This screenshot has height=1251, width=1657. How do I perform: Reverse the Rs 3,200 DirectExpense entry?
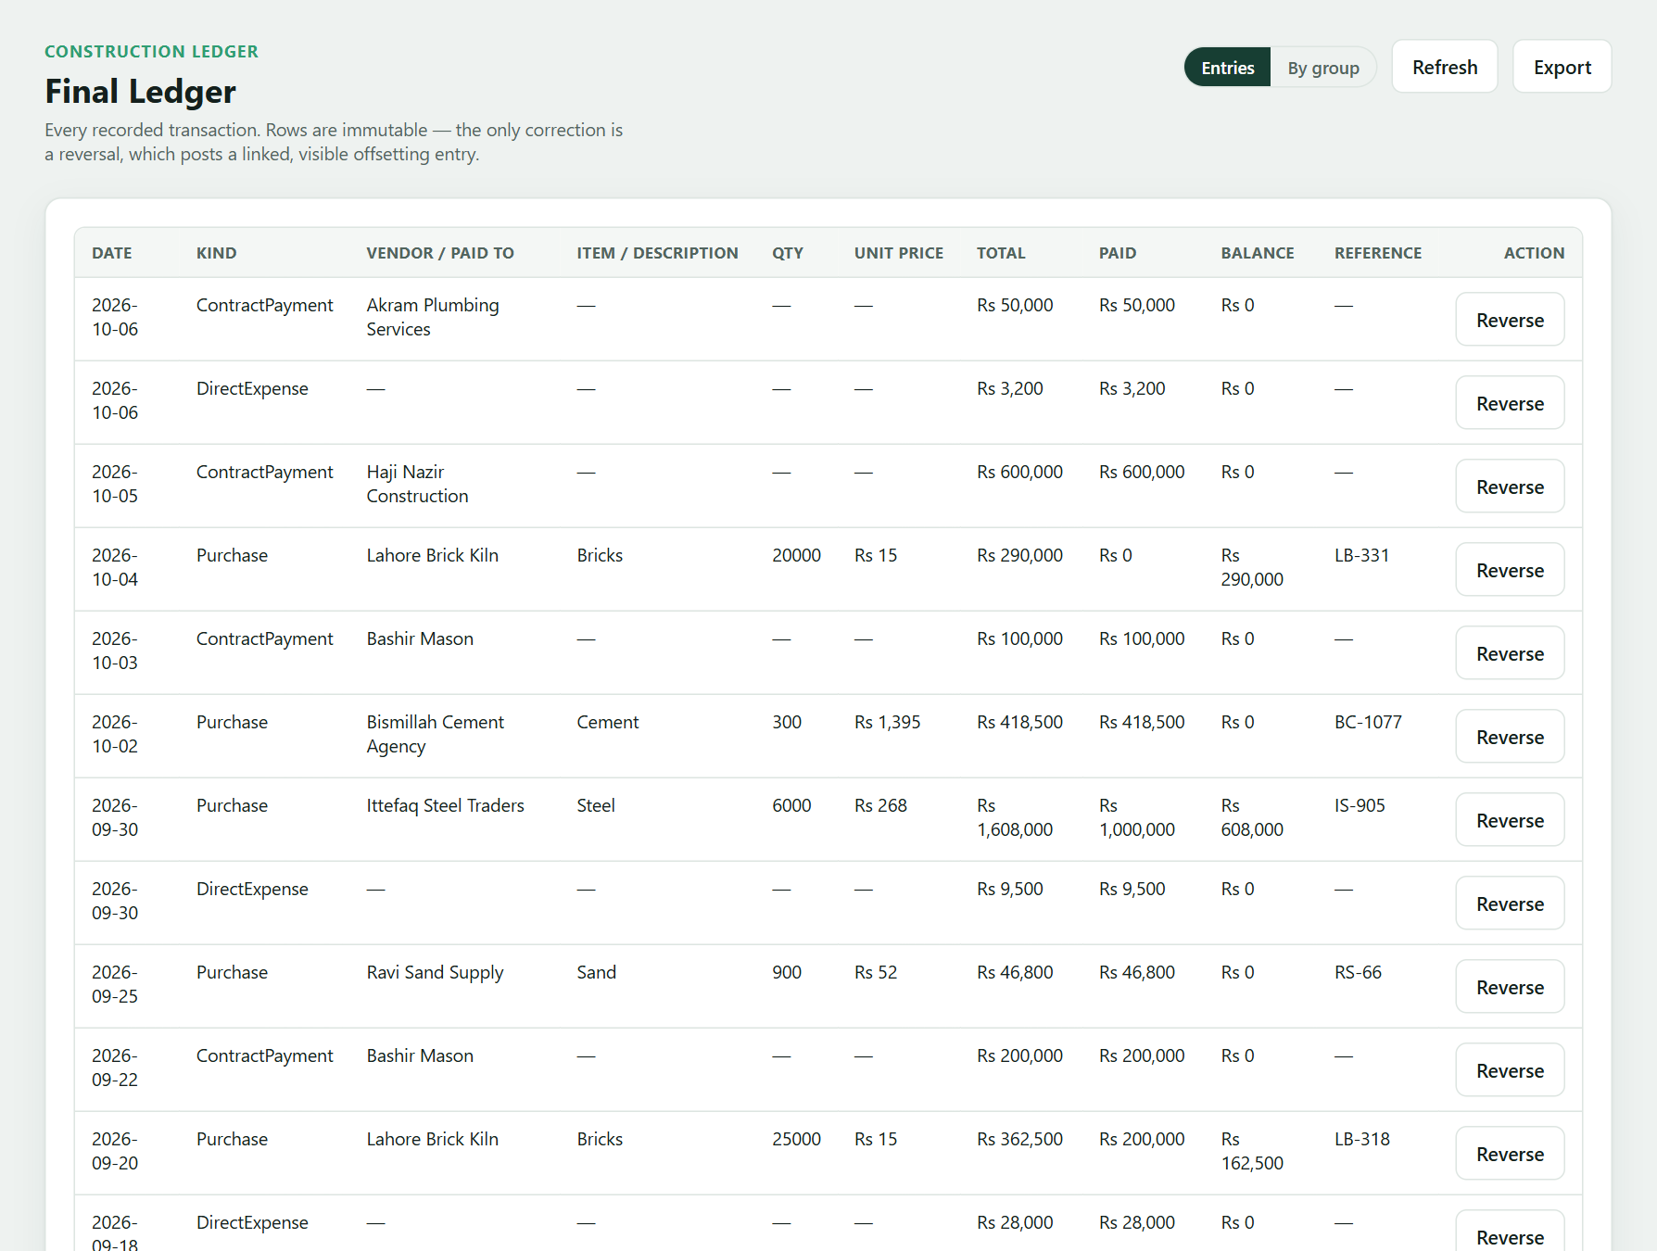(x=1510, y=403)
